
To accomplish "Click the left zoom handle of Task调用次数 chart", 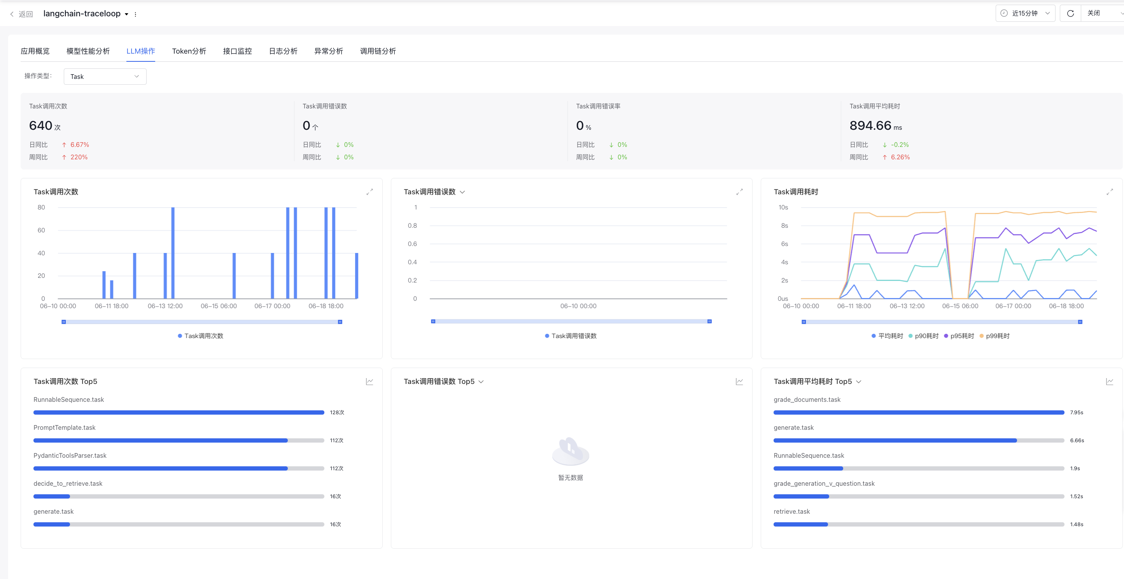I will pyautogui.click(x=64, y=322).
